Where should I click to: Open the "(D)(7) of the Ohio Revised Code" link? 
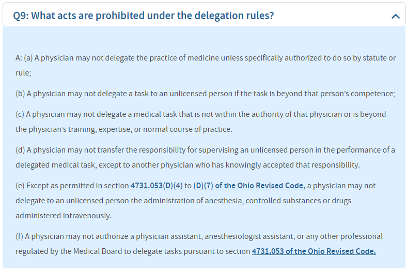(249, 185)
